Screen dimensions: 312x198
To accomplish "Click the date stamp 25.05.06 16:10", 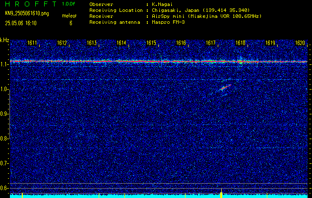I will click(21, 23).
